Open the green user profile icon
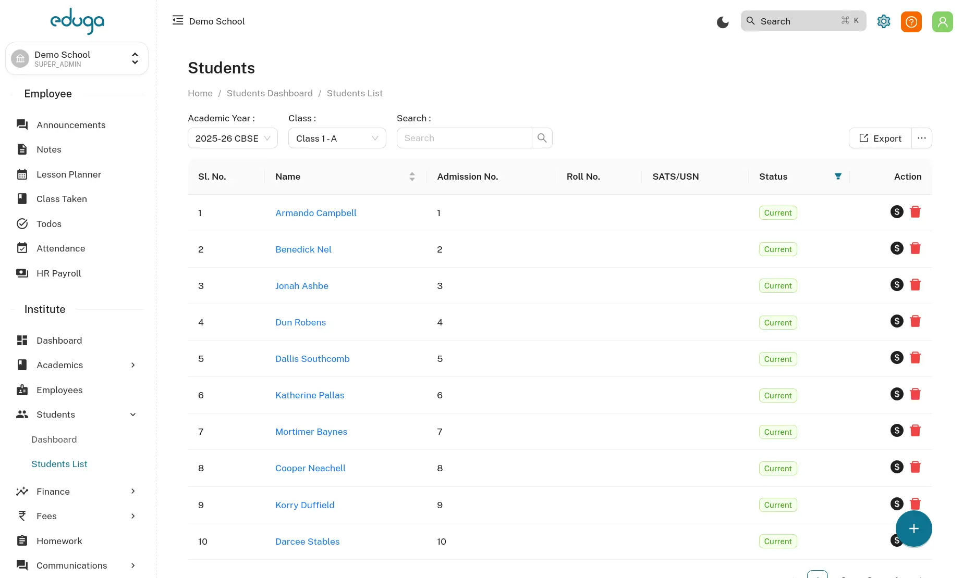 942,22
